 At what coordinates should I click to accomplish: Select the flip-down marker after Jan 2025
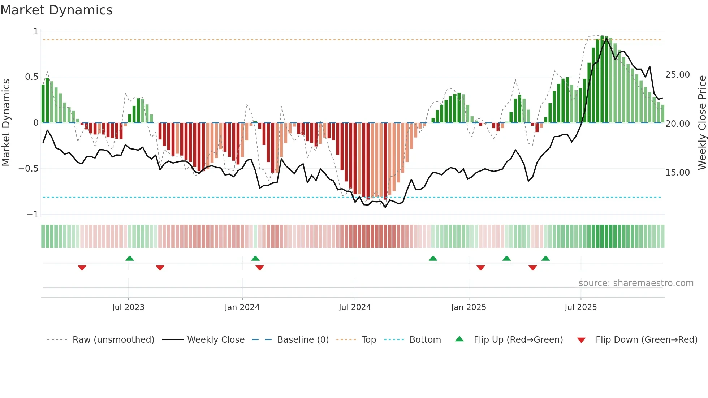tap(481, 268)
